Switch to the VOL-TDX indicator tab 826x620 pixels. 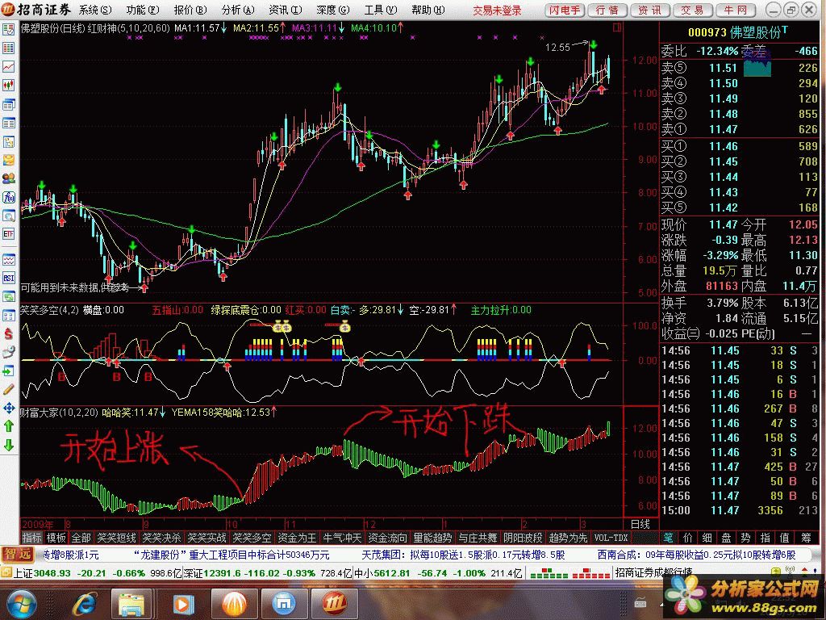pos(611,538)
